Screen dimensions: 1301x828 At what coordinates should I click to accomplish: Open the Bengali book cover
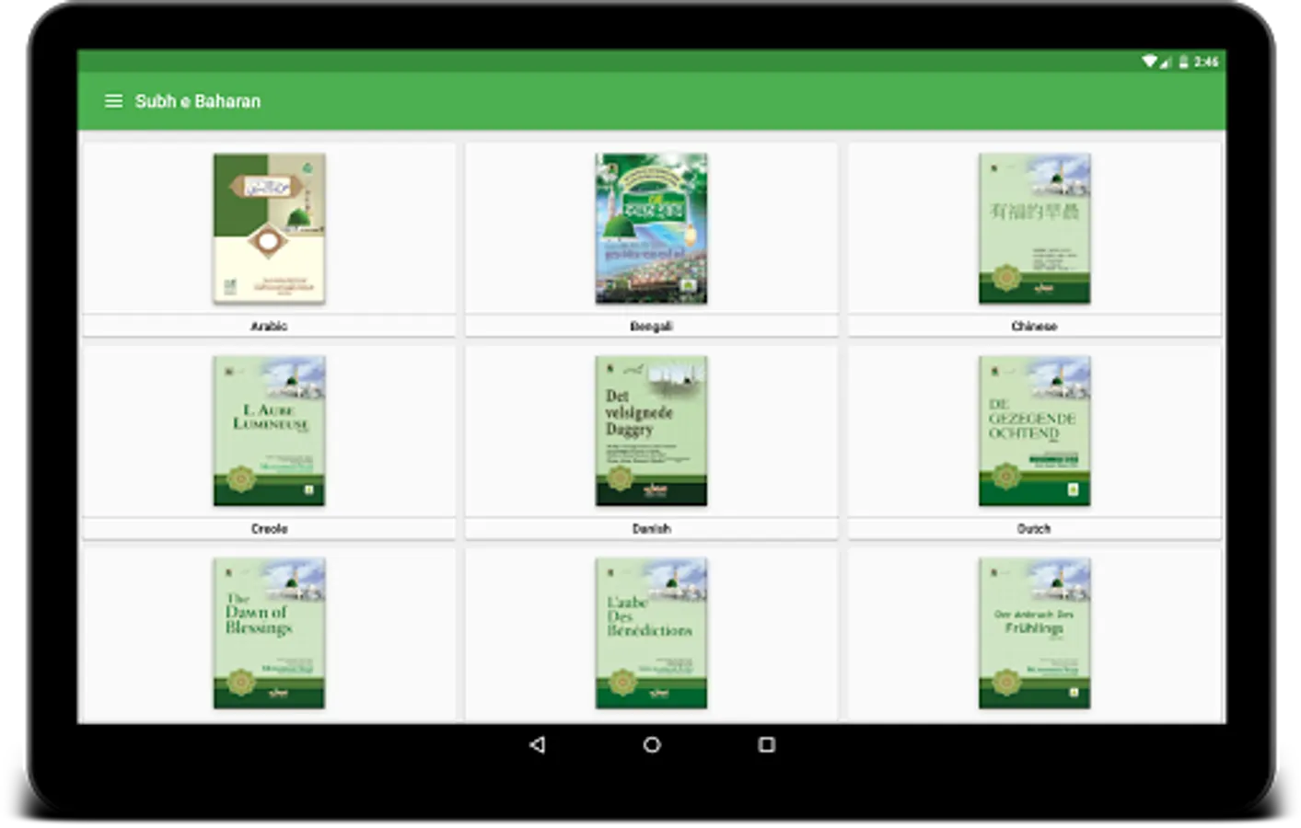pyautogui.click(x=651, y=228)
